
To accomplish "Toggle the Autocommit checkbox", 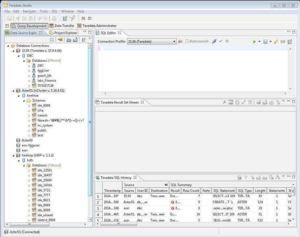I will tap(187, 41).
